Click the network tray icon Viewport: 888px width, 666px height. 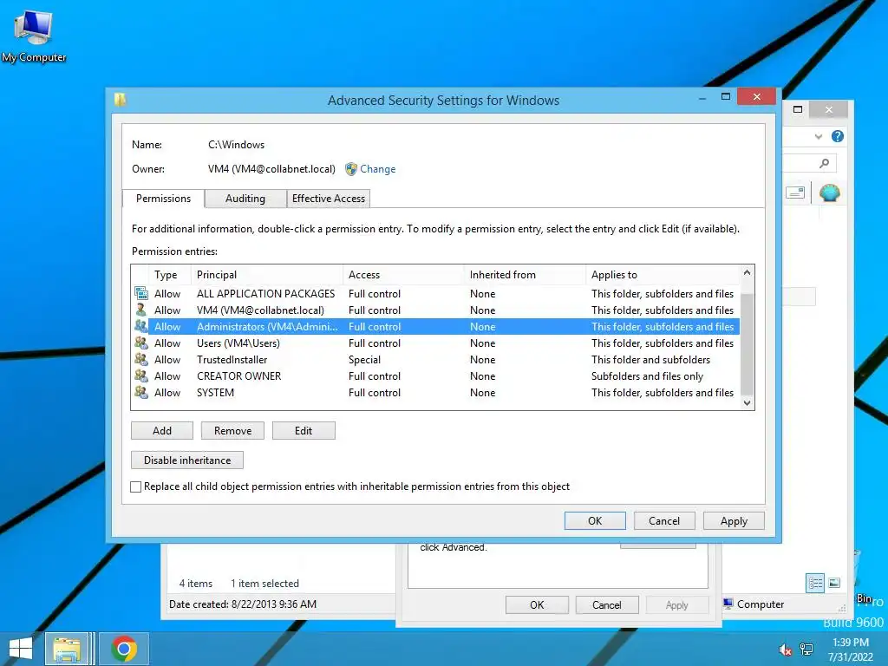(806, 650)
